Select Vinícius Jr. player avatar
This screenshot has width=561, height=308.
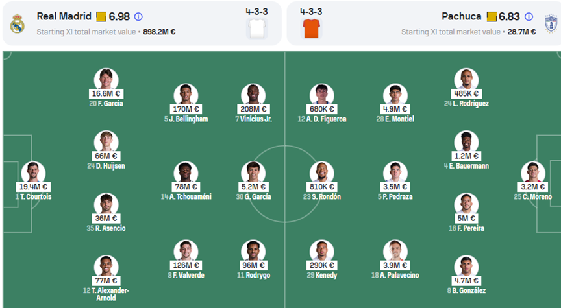(253, 95)
